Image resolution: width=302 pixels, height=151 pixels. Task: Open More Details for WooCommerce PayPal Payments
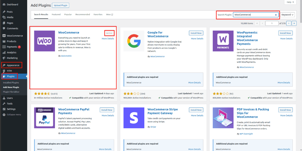(108, 116)
